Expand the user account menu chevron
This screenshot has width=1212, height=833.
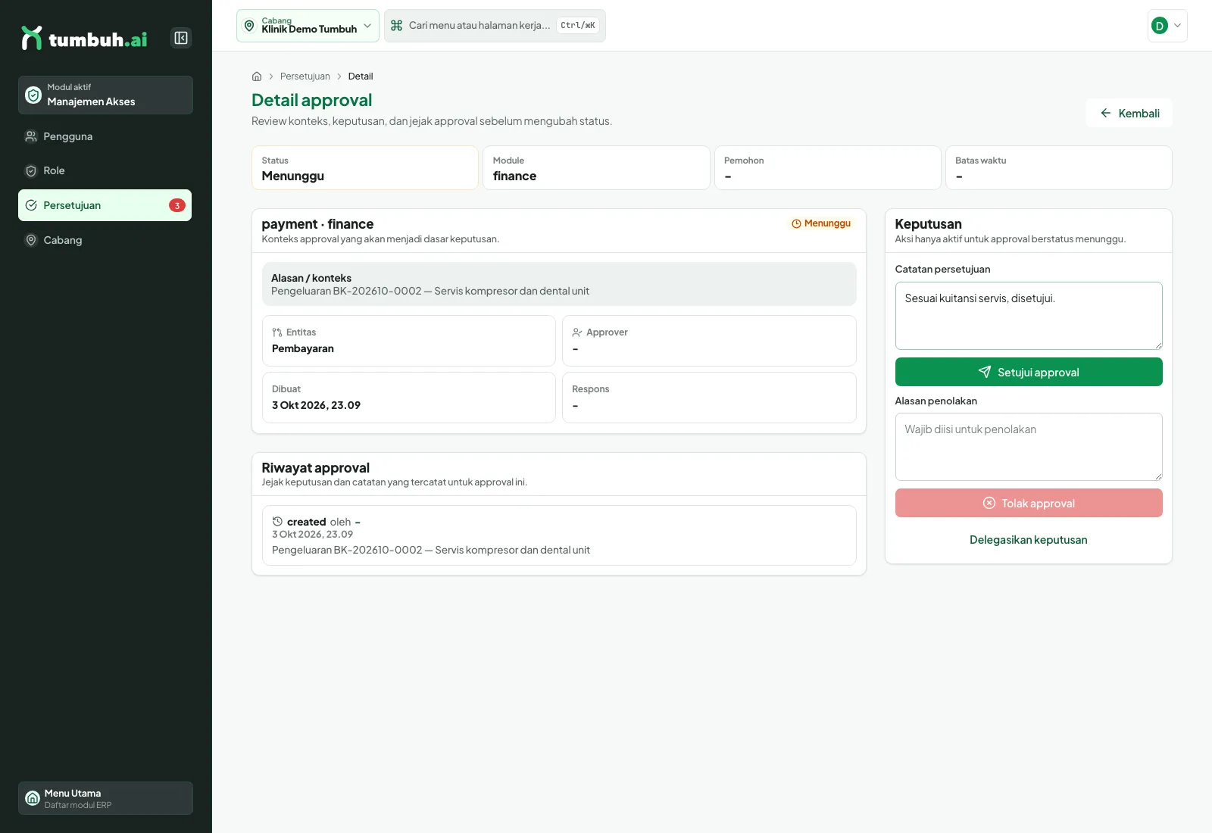click(x=1178, y=26)
